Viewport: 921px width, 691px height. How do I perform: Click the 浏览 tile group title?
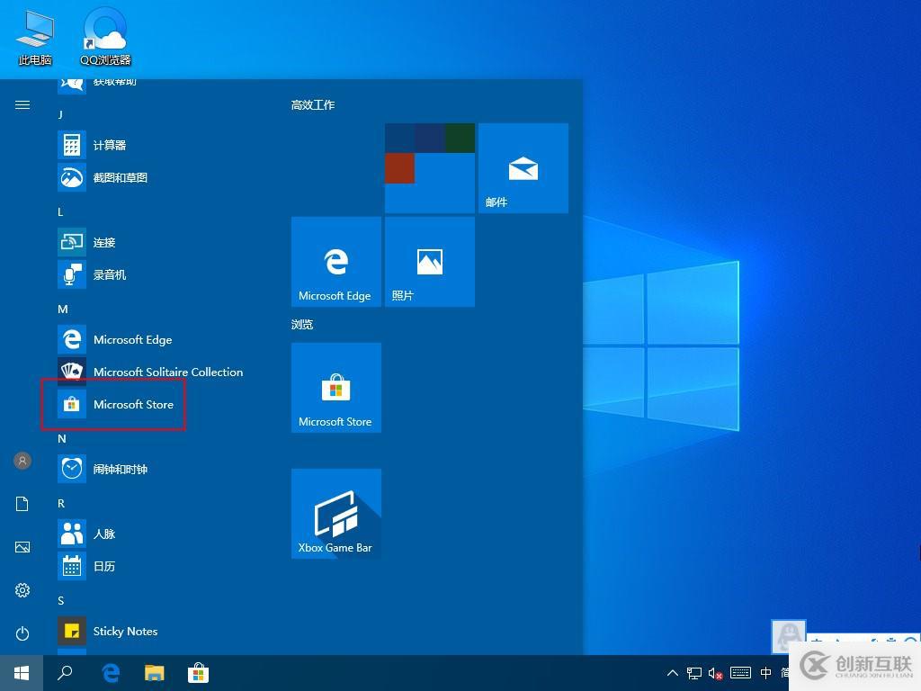coord(302,324)
